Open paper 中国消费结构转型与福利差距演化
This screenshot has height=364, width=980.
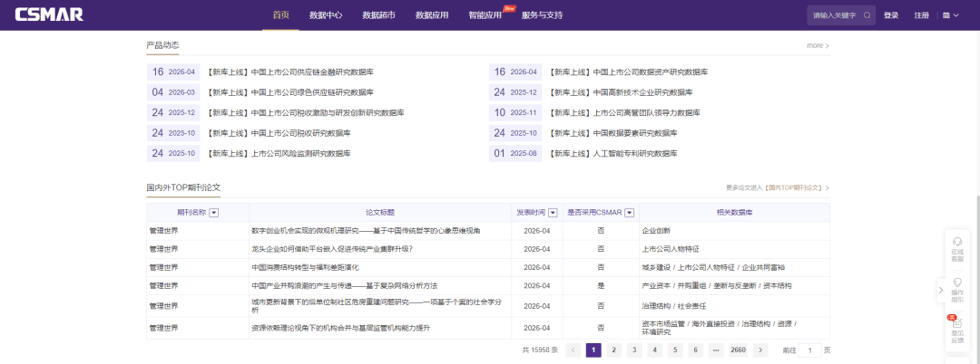[x=305, y=267]
